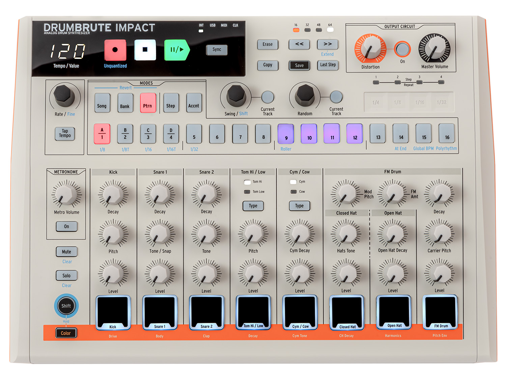Select step button 10

tap(309, 134)
